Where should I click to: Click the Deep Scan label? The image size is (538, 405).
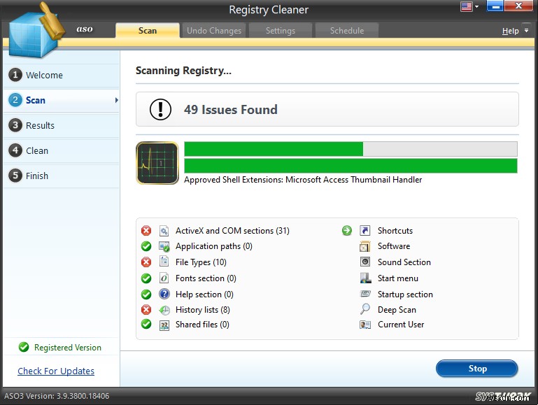pos(397,310)
